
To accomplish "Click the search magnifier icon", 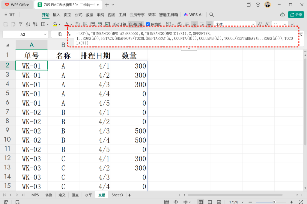I will point(211,15).
